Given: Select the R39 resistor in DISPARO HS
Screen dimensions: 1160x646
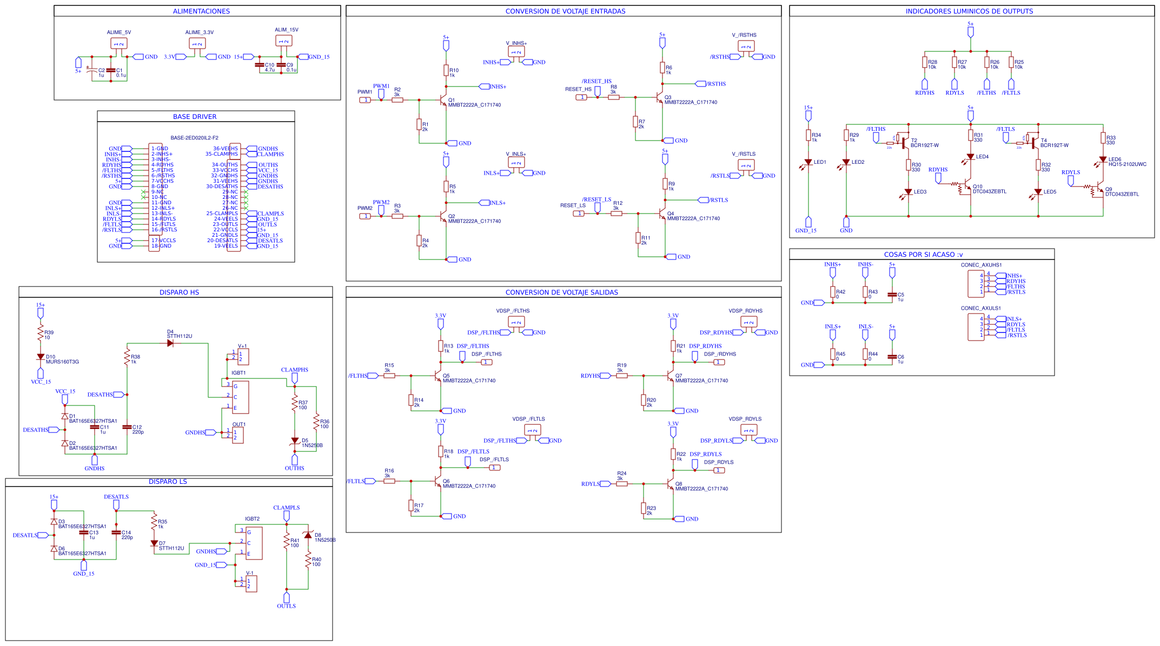Looking at the screenshot, I should tap(41, 333).
